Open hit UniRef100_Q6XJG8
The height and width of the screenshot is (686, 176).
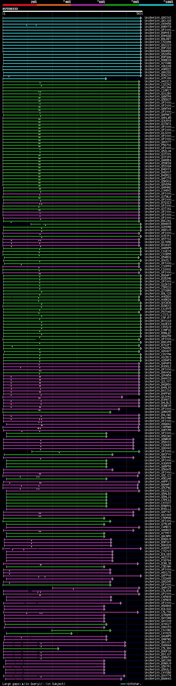pos(158,21)
